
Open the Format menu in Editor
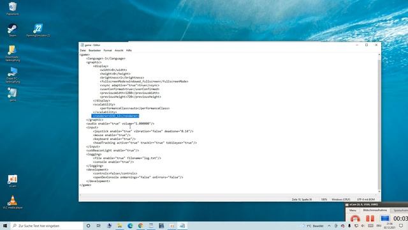[108, 50]
